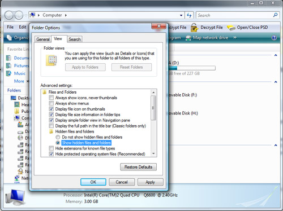This screenshot has width=283, height=211.
Task: Collapse the bottom group with its arrow
Action: click(276, 146)
